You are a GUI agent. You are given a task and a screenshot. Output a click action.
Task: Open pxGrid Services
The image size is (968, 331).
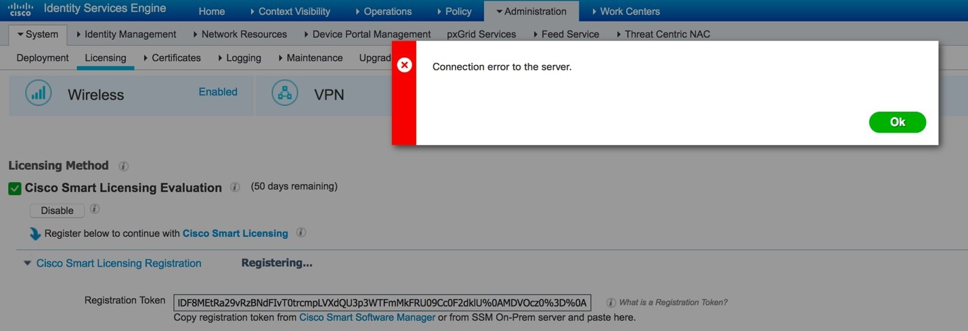(x=481, y=34)
